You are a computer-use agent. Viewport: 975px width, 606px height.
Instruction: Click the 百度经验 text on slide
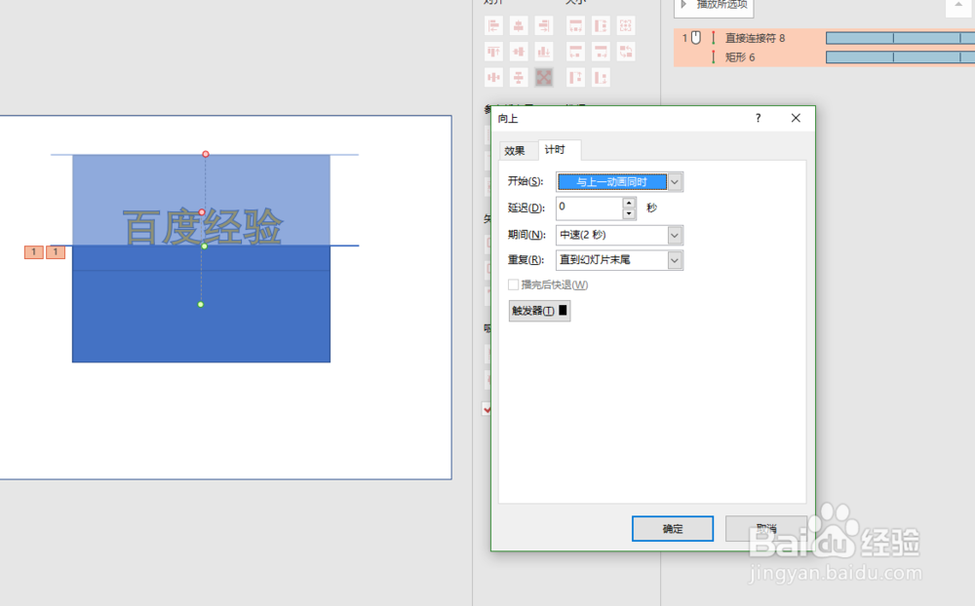pyautogui.click(x=204, y=227)
